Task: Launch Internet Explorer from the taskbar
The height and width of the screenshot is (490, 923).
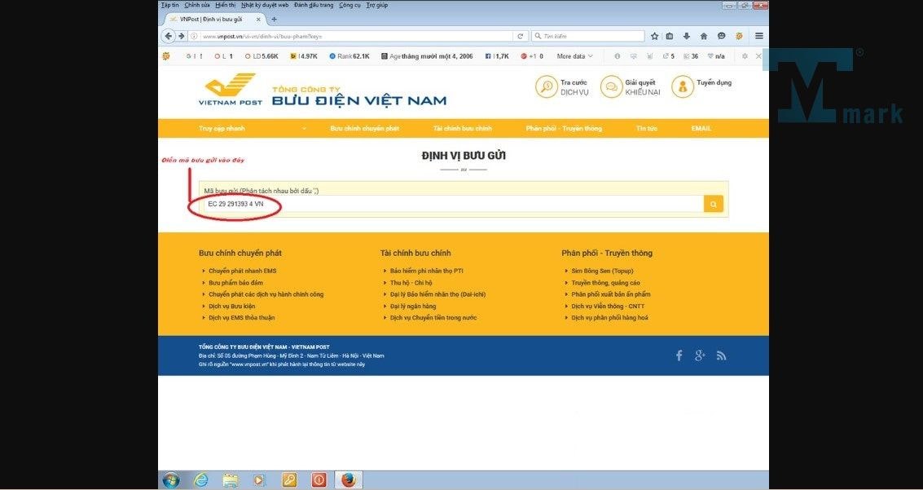Action: click(x=200, y=480)
